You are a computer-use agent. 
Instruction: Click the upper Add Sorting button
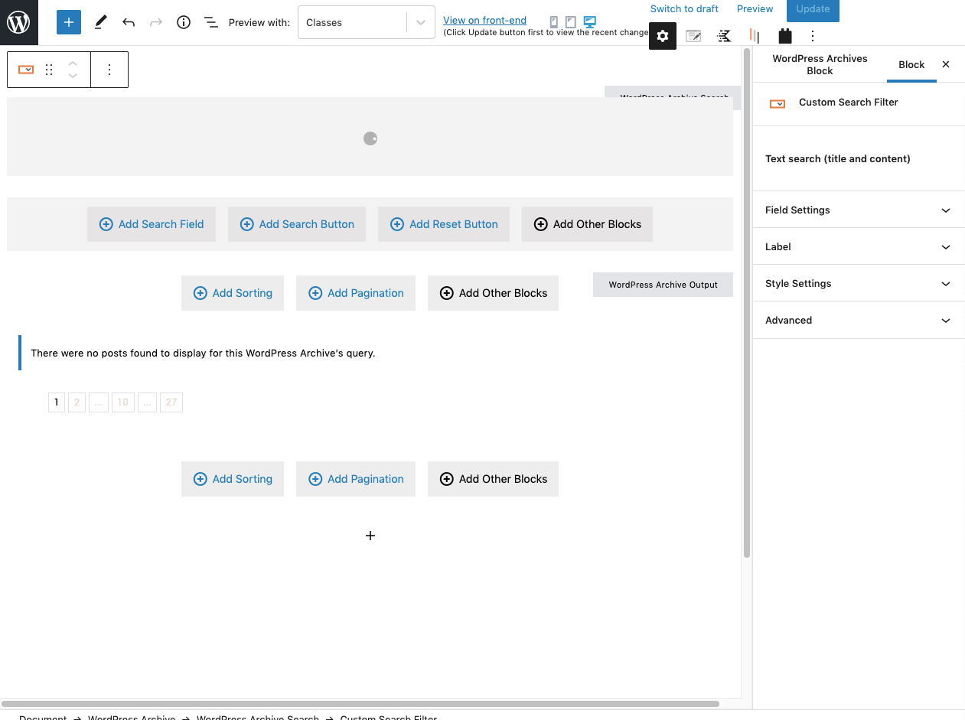pyautogui.click(x=233, y=293)
